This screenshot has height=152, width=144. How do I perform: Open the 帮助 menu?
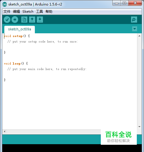click(x=49, y=12)
